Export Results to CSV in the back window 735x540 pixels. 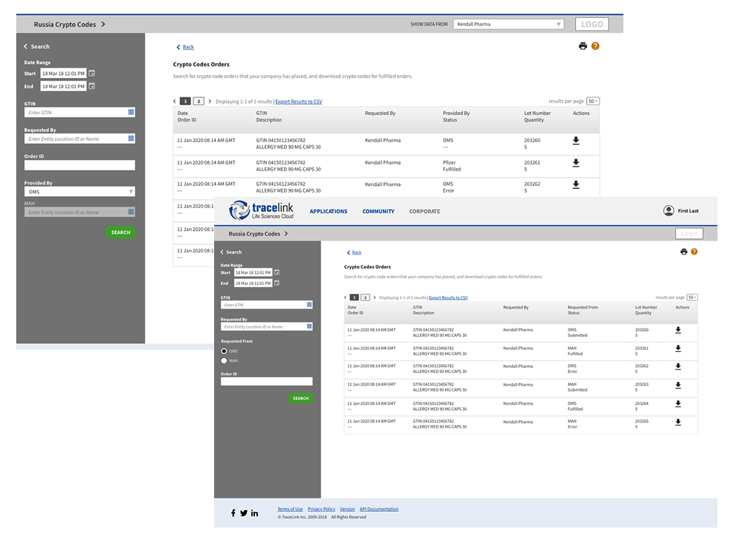[x=298, y=101]
